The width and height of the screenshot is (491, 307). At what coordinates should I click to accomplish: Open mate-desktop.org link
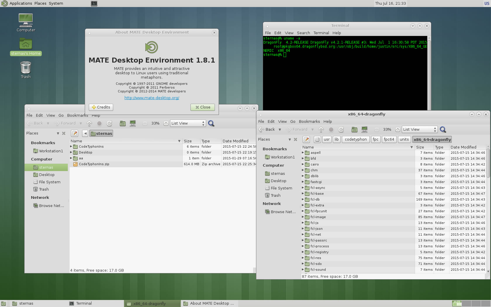click(152, 98)
